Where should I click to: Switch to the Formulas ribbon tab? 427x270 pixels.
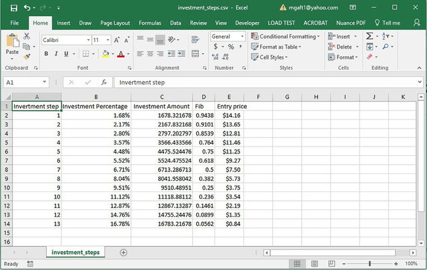149,23
